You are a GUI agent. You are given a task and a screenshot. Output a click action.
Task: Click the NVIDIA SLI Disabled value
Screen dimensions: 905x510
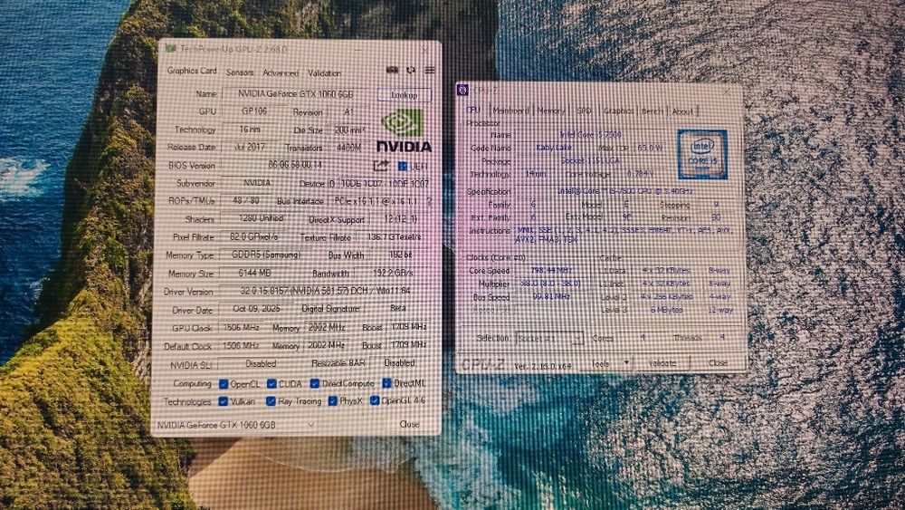[x=261, y=364]
